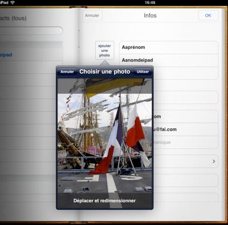Tap the 'Choisir une photo' title
Image resolution: width=228 pixels, height=225 pixels.
[x=105, y=72]
